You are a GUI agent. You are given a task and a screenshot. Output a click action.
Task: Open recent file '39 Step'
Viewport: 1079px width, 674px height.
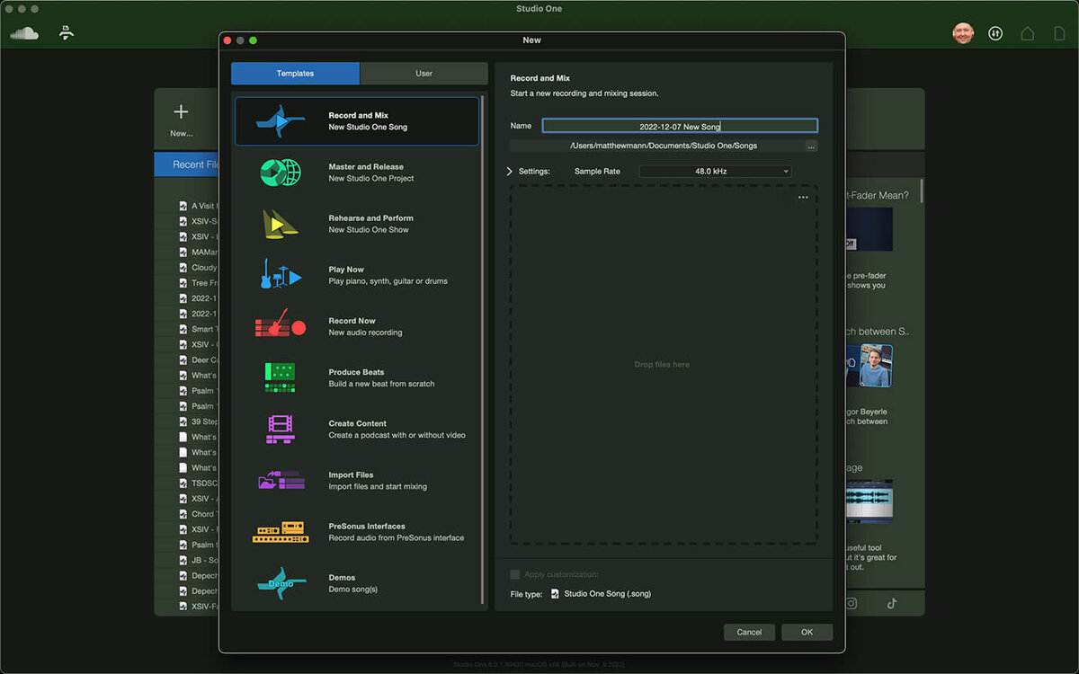point(204,421)
